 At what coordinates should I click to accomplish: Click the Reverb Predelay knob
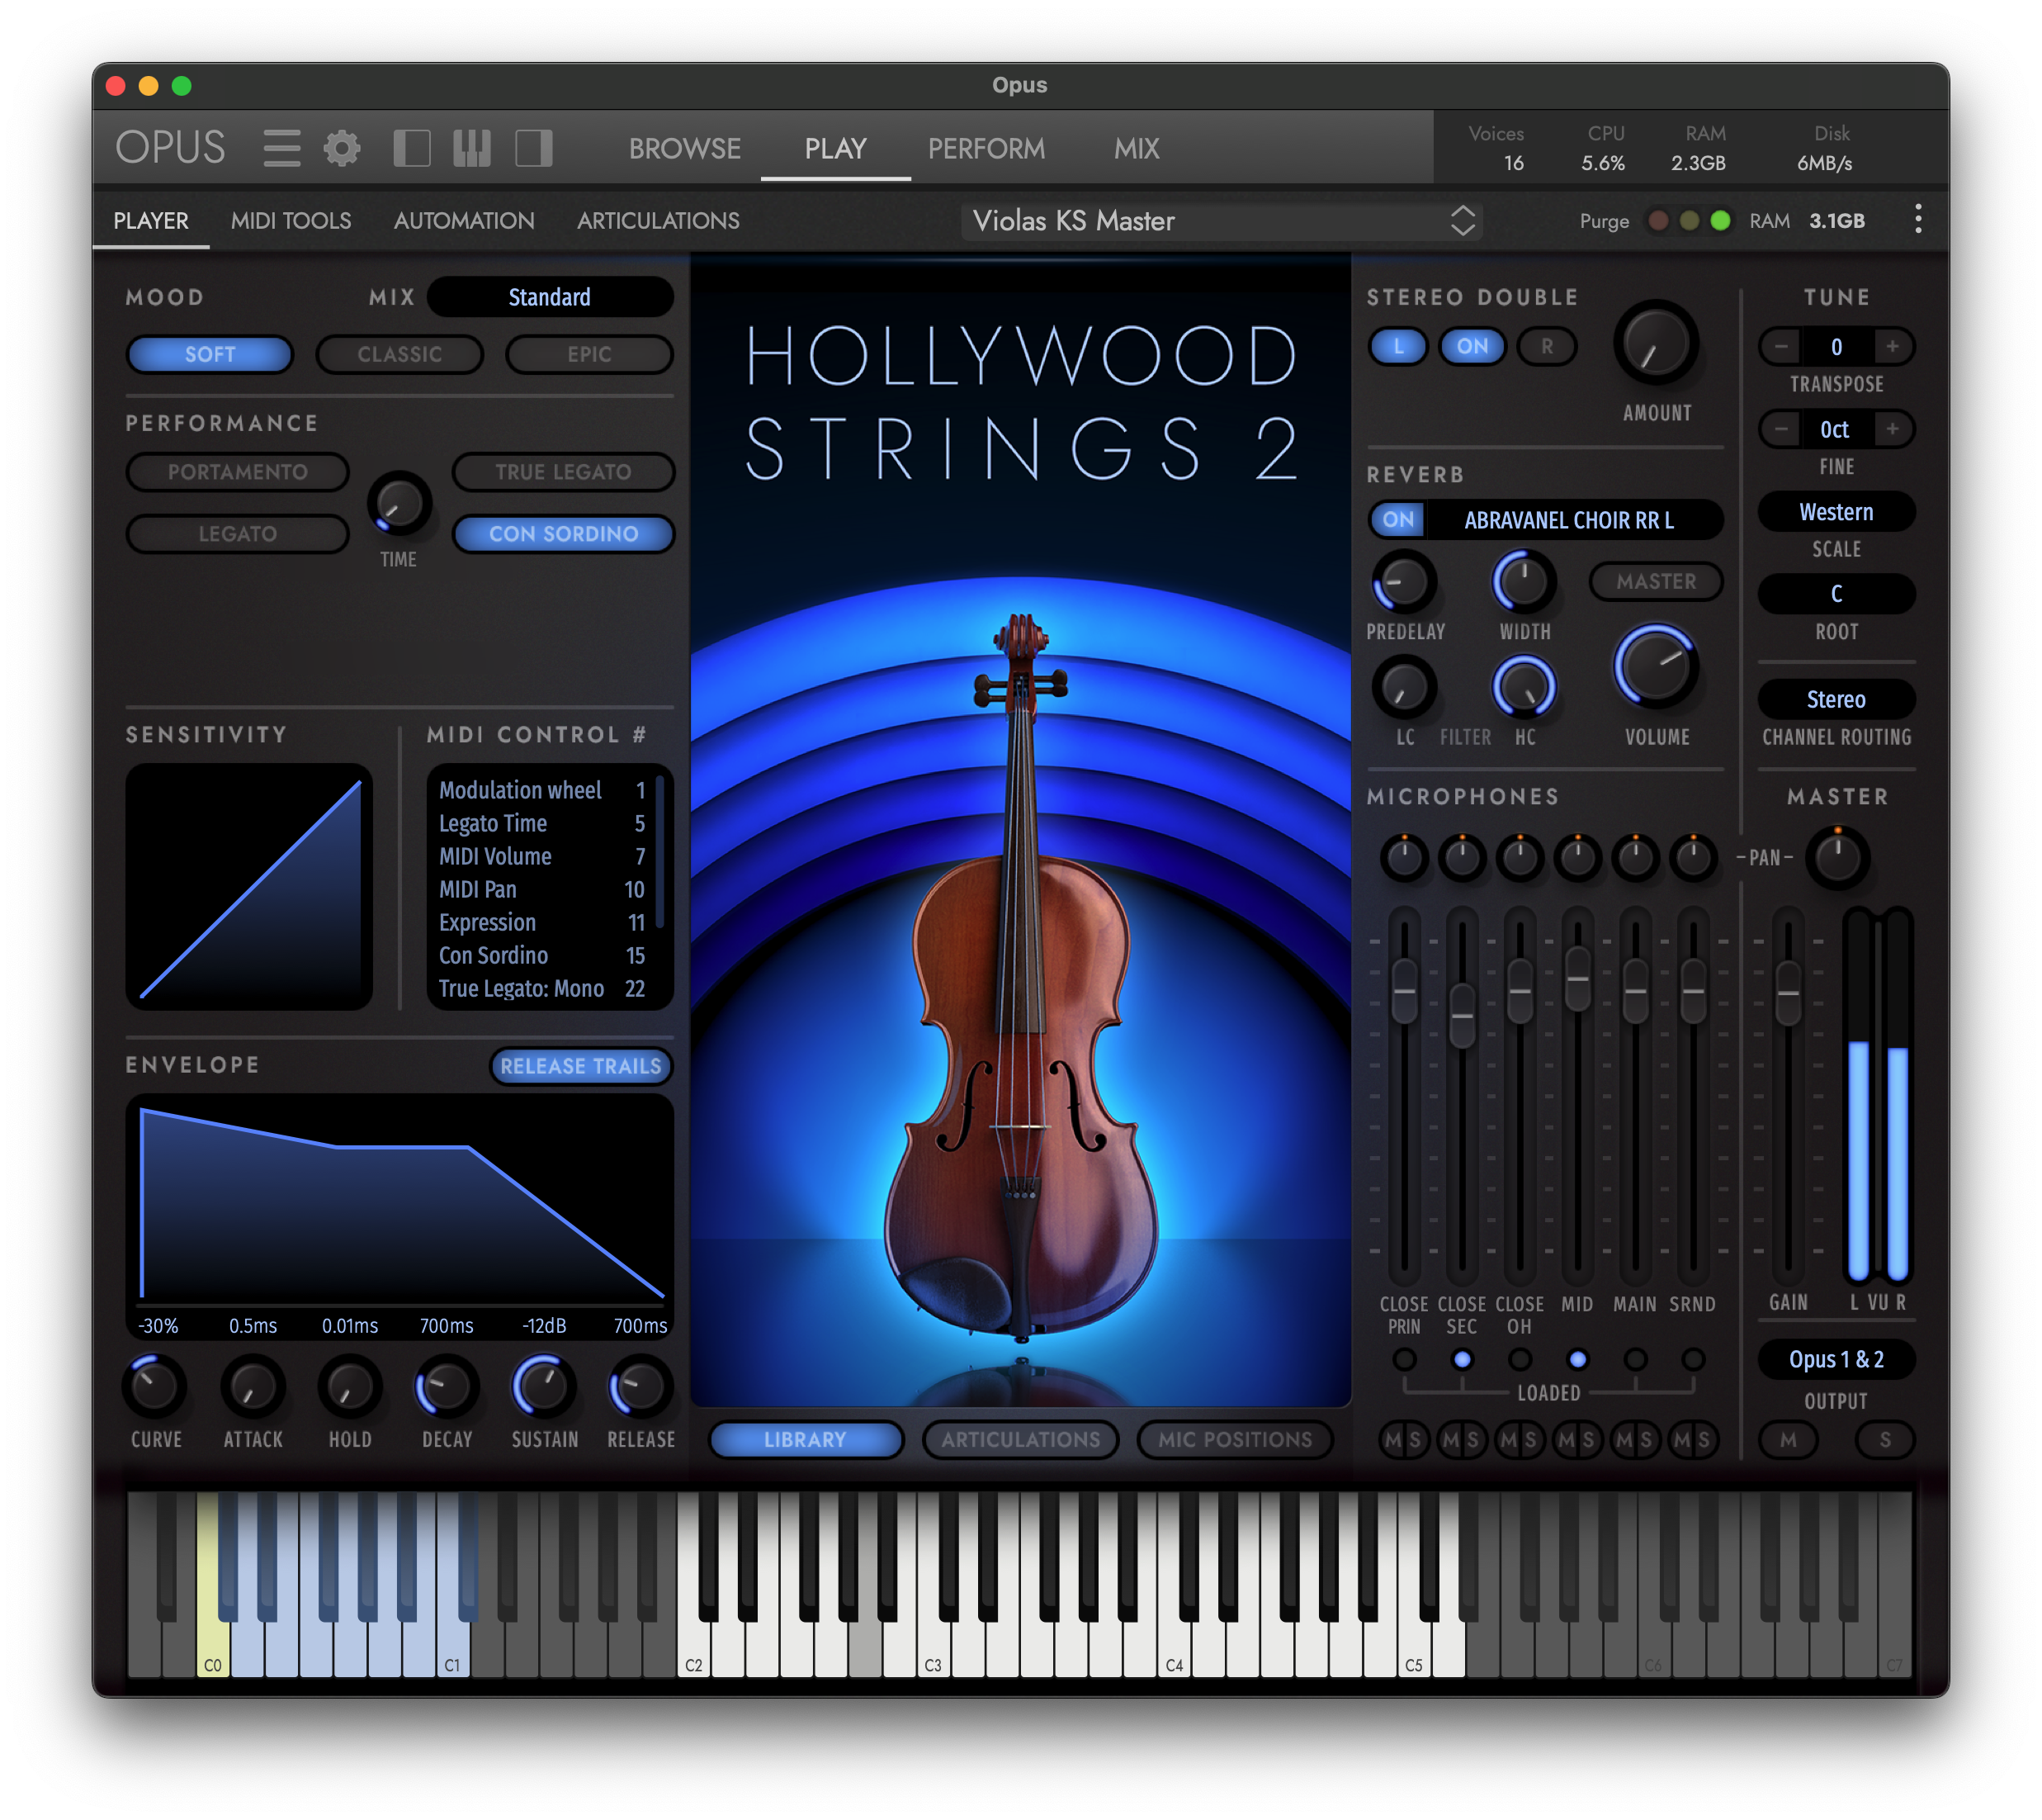point(1404,582)
